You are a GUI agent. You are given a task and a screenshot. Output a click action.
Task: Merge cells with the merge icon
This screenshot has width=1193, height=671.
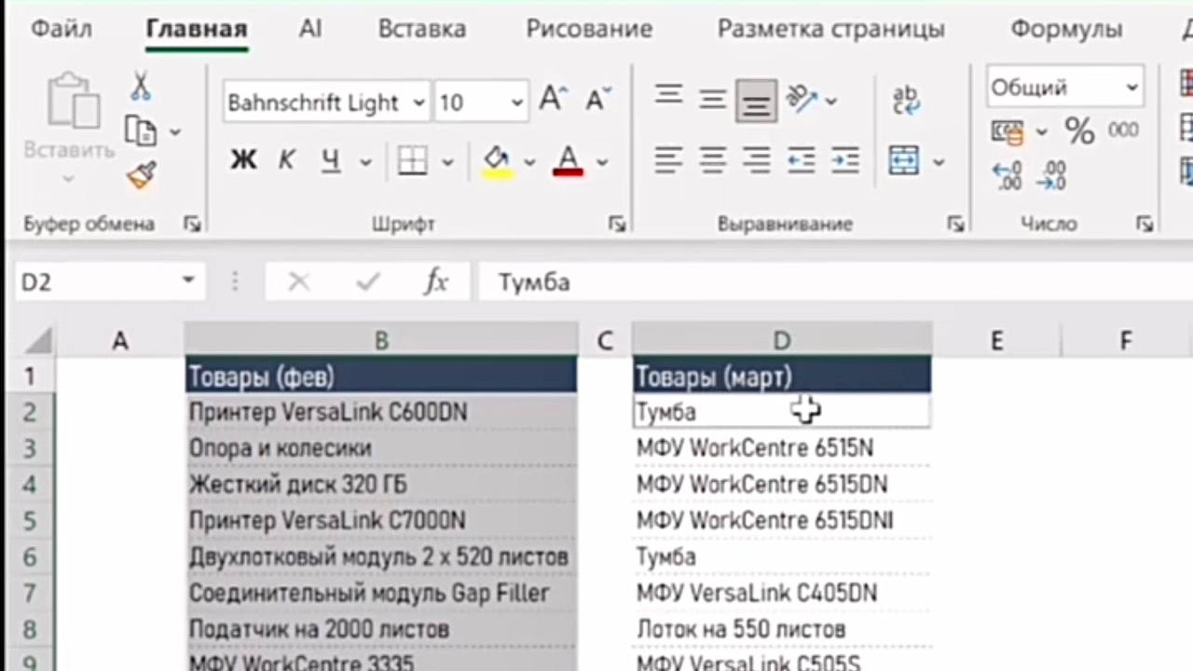click(904, 160)
